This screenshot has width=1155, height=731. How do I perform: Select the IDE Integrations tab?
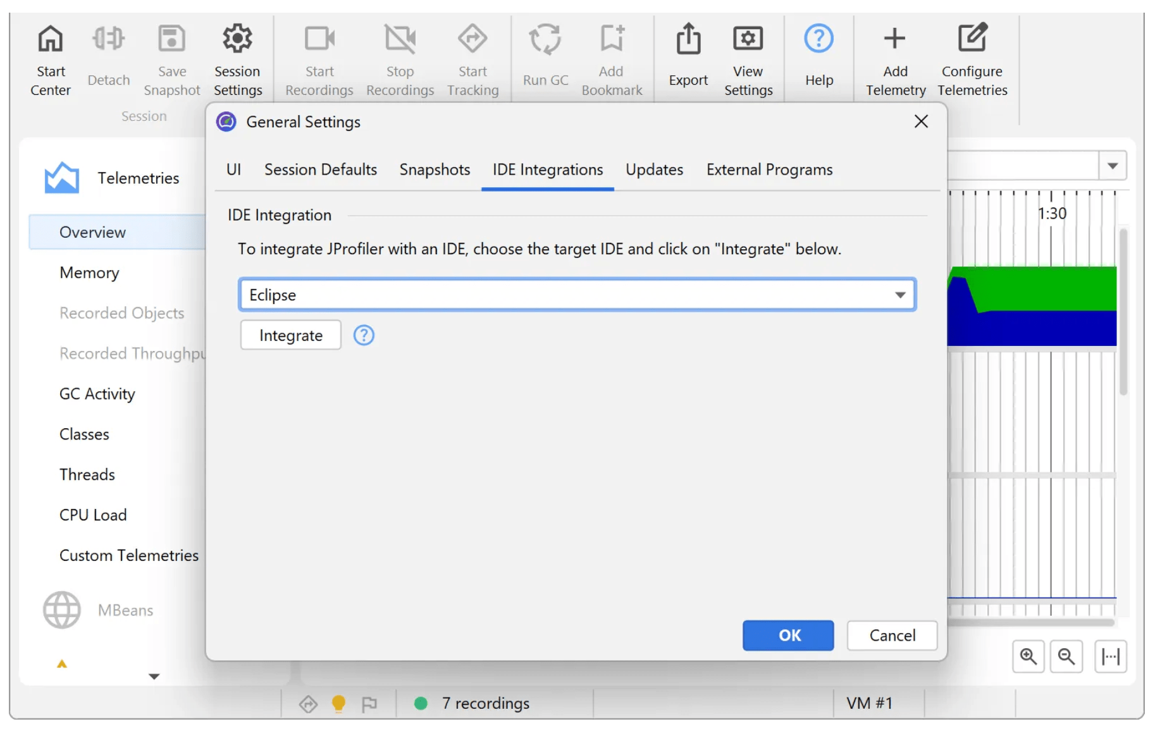pyautogui.click(x=548, y=169)
